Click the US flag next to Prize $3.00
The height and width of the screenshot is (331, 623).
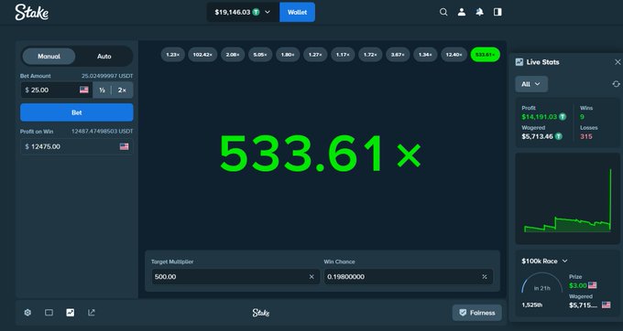592,285
